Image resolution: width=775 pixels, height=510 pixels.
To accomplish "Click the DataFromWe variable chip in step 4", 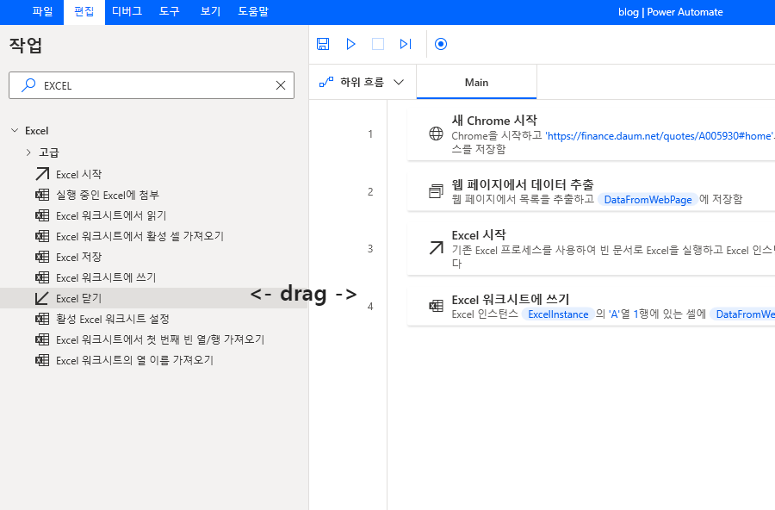I will (x=743, y=314).
